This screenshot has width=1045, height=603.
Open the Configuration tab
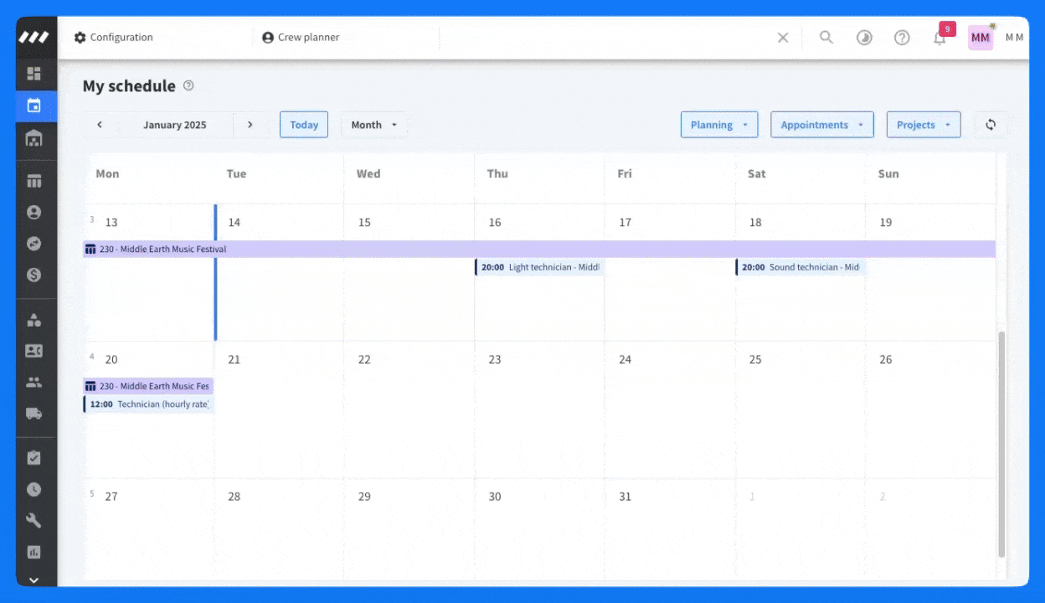(x=114, y=38)
